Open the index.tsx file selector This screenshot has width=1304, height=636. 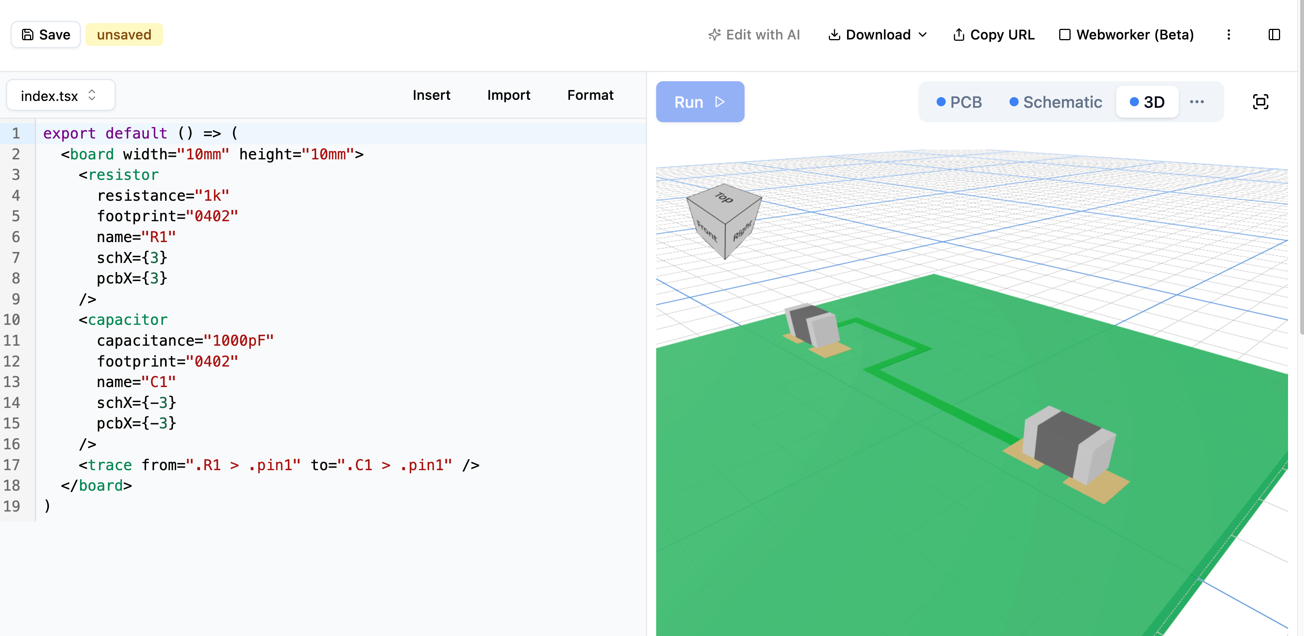[x=60, y=95]
